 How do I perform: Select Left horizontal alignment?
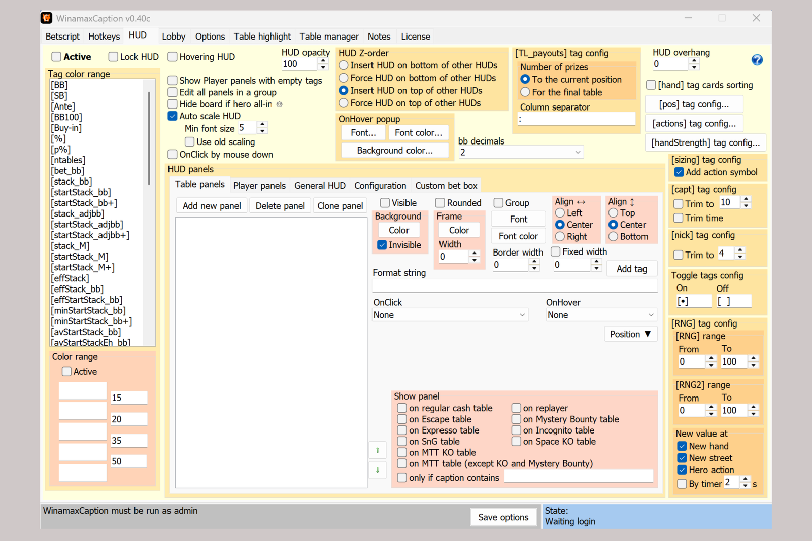pos(560,213)
